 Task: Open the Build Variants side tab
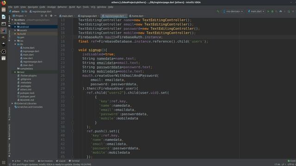pos(9,132)
